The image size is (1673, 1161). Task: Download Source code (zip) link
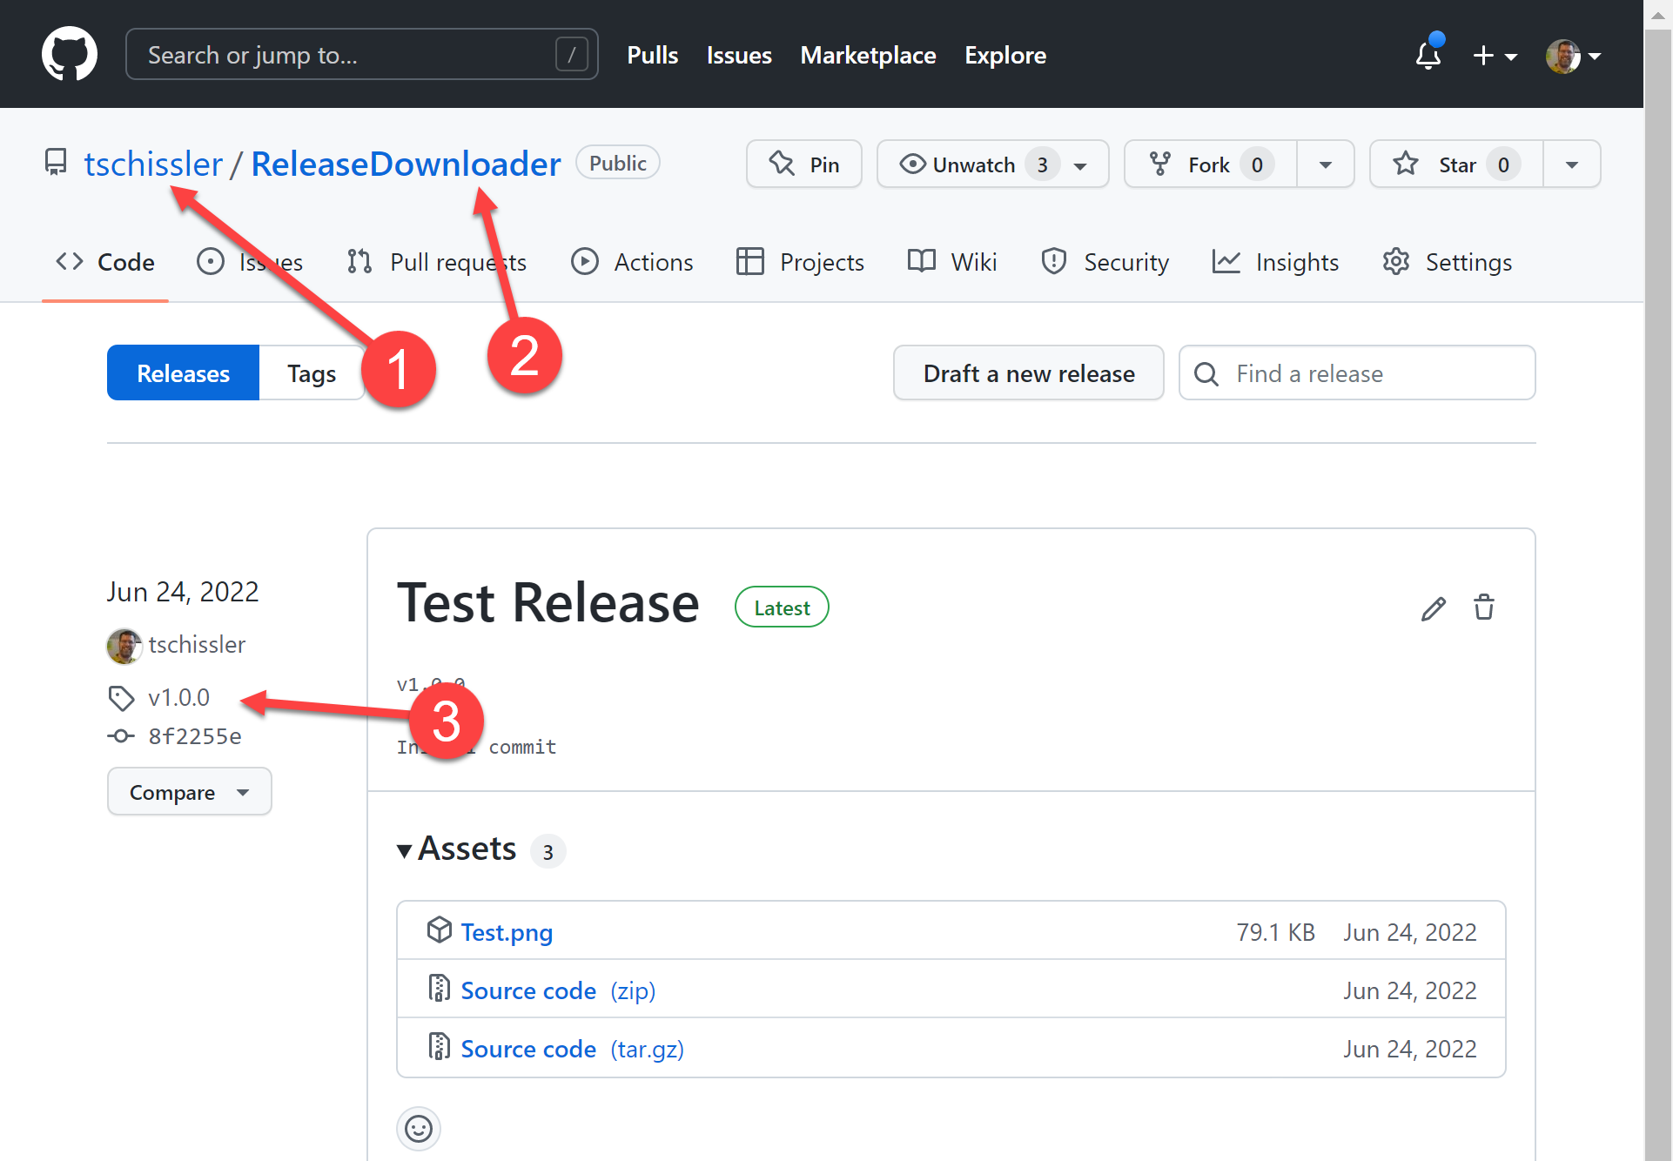[x=557, y=990]
